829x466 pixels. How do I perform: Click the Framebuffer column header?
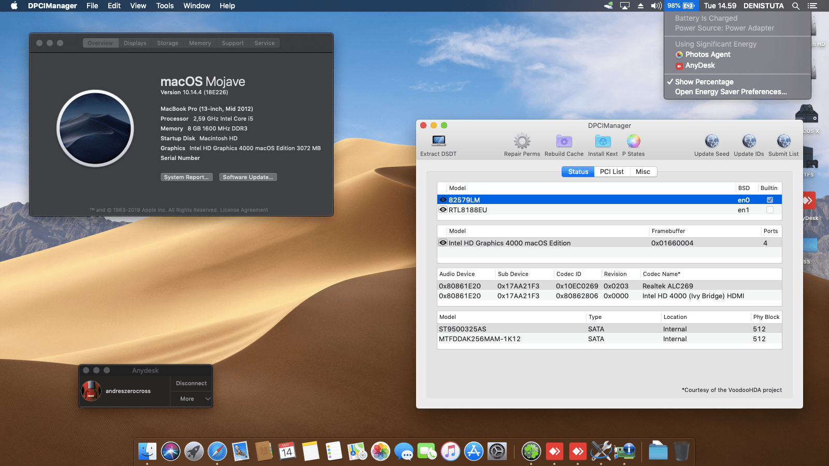click(x=705, y=231)
